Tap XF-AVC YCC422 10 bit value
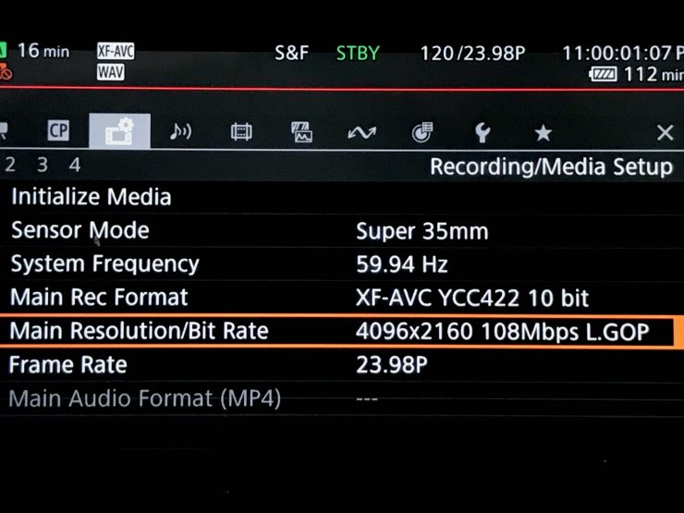Image resolution: width=684 pixels, height=513 pixels. point(472,298)
